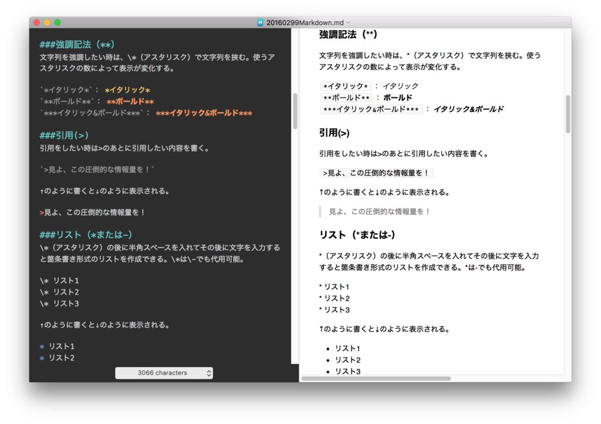Click the editor pane vertical scrollbar
The width and height of the screenshot is (601, 424).
click(295, 111)
